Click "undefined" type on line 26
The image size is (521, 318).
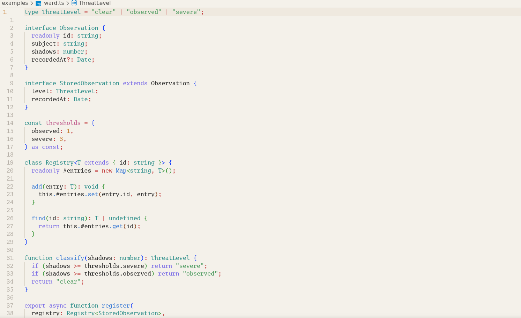tap(125, 218)
